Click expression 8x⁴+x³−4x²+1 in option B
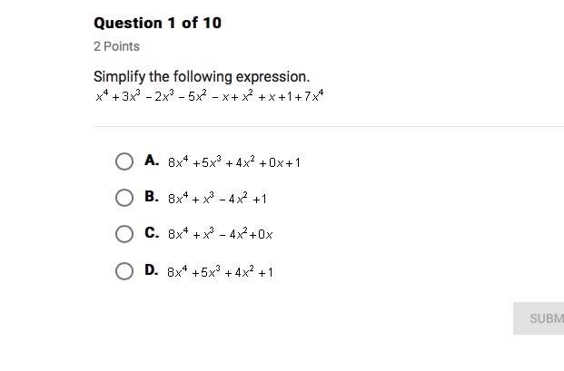564x371 pixels. tap(217, 198)
